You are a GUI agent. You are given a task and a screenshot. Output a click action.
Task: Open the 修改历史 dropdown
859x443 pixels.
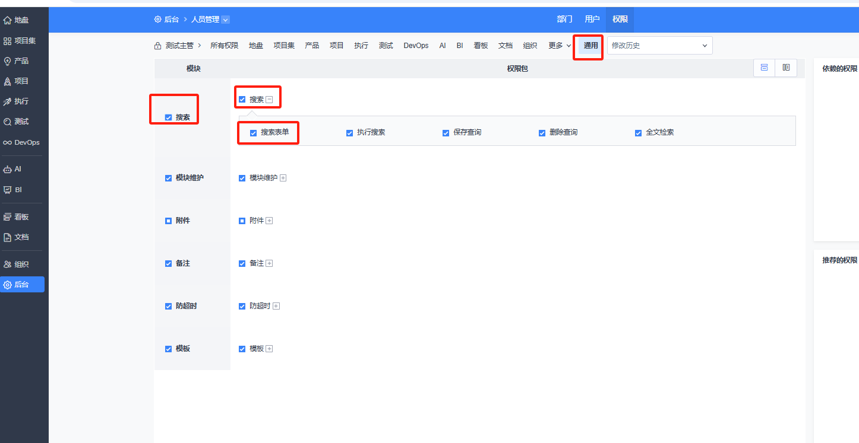[x=659, y=46]
